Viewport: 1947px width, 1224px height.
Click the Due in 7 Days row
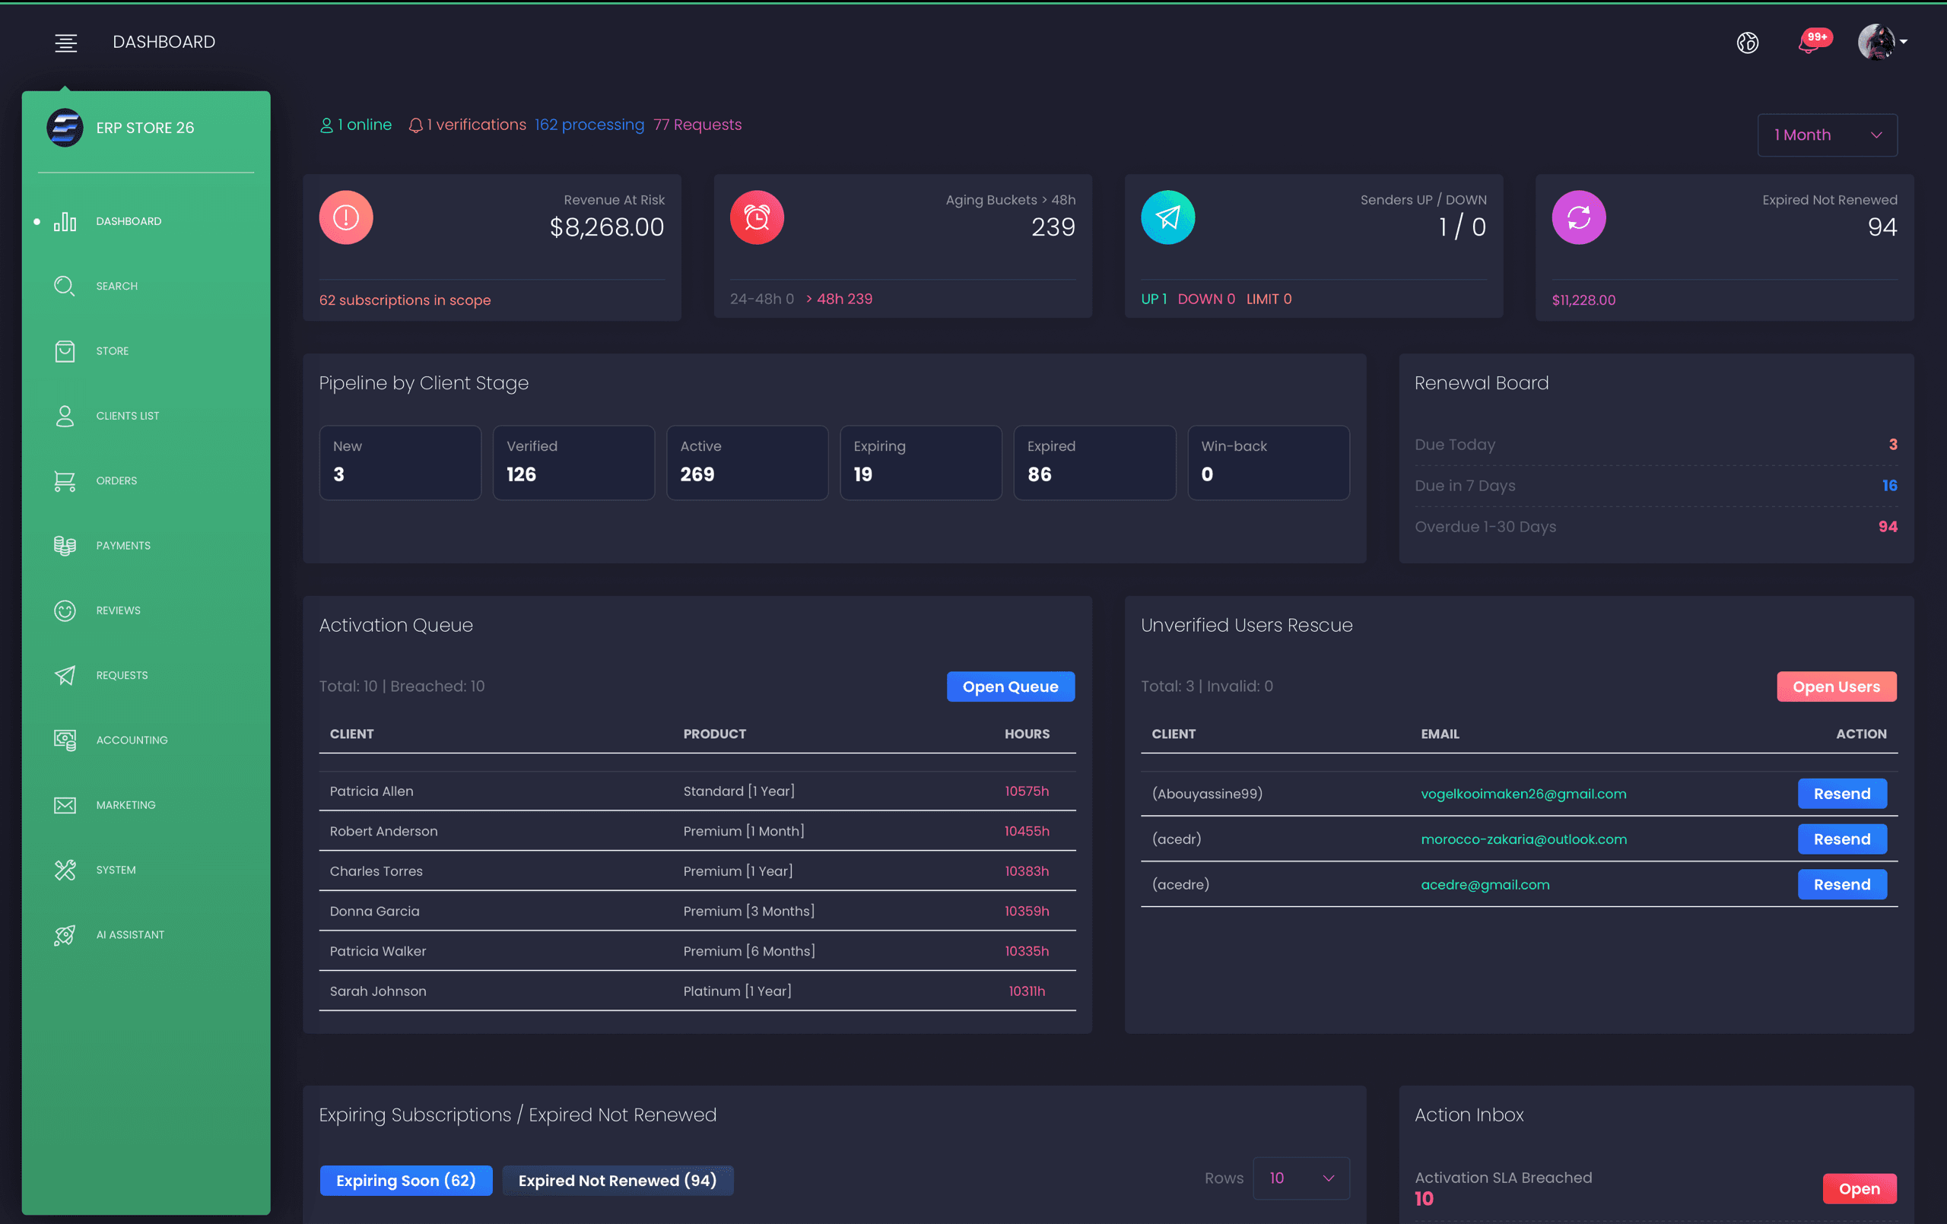click(1656, 486)
